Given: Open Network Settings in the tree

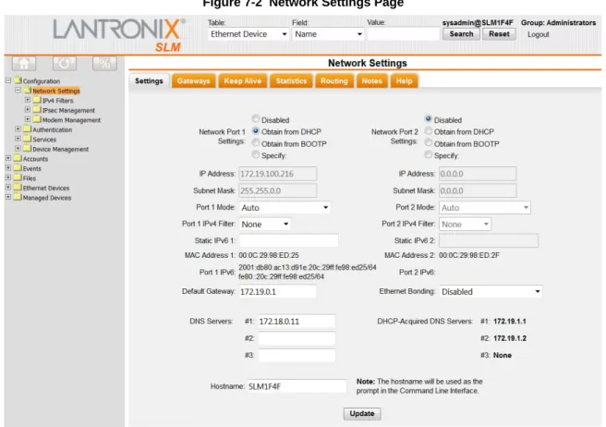Looking at the screenshot, I should point(56,91).
